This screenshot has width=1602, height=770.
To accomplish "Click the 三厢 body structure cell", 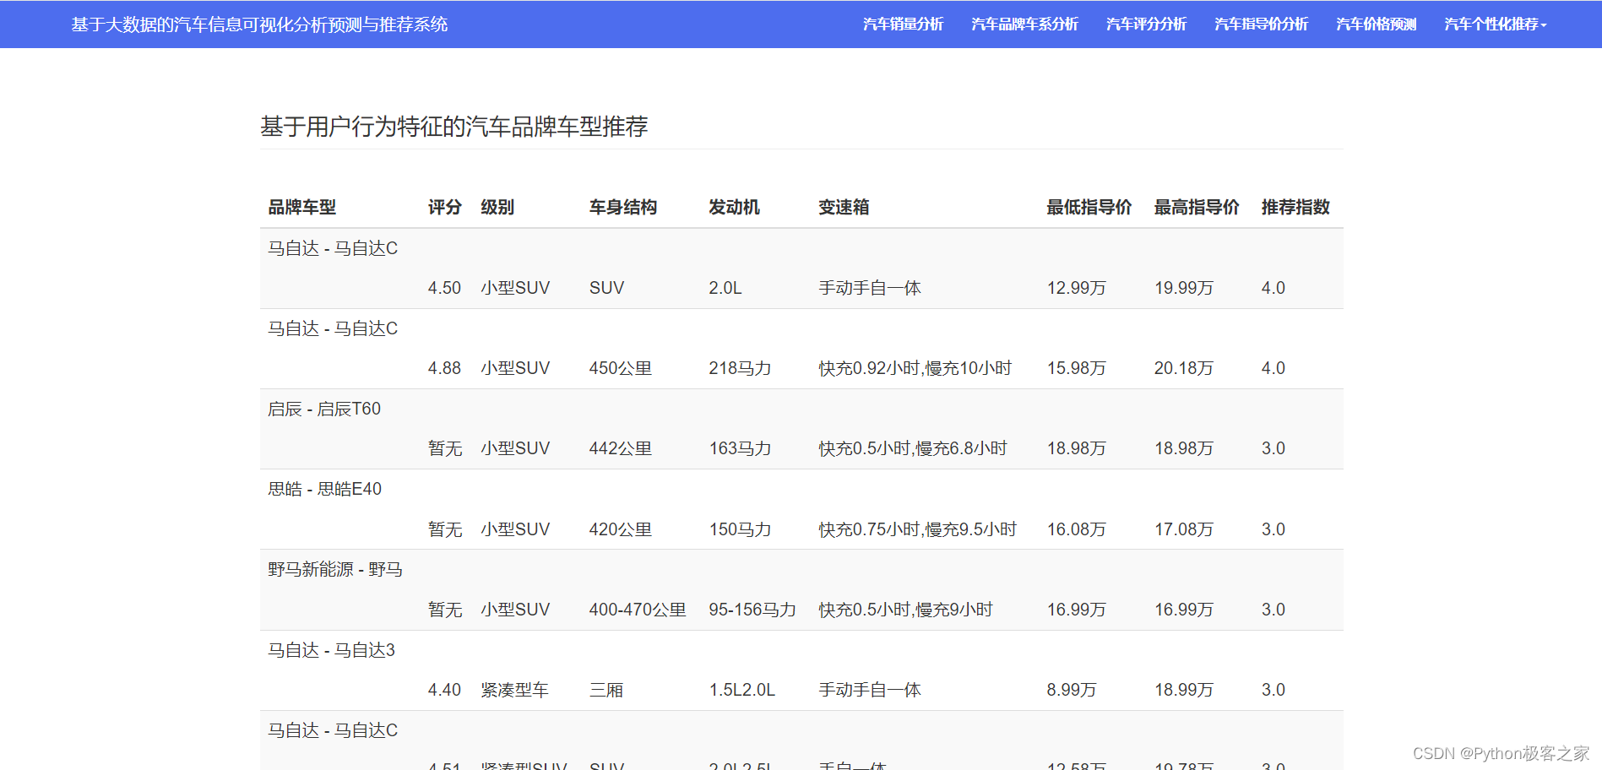I will (606, 690).
